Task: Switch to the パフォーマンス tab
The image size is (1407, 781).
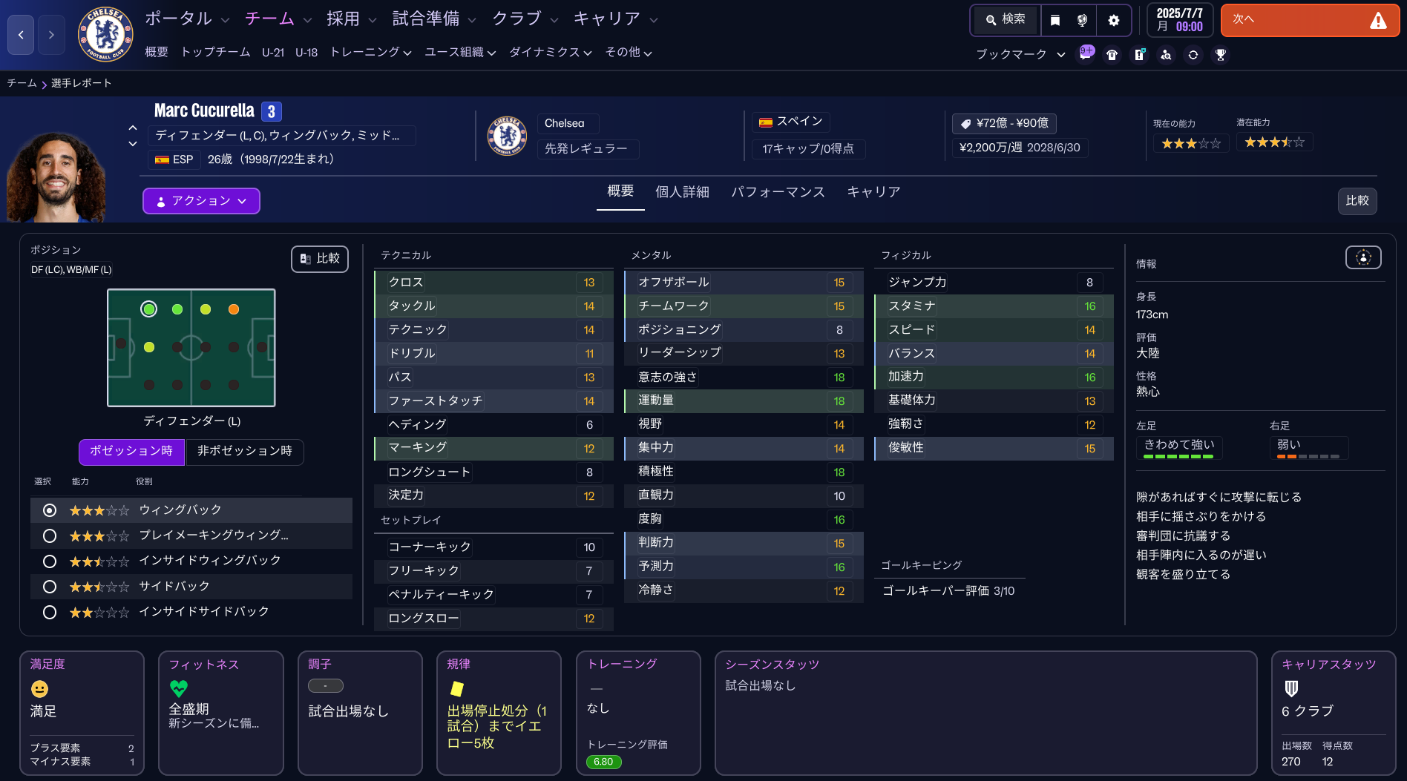Action: [x=778, y=192]
